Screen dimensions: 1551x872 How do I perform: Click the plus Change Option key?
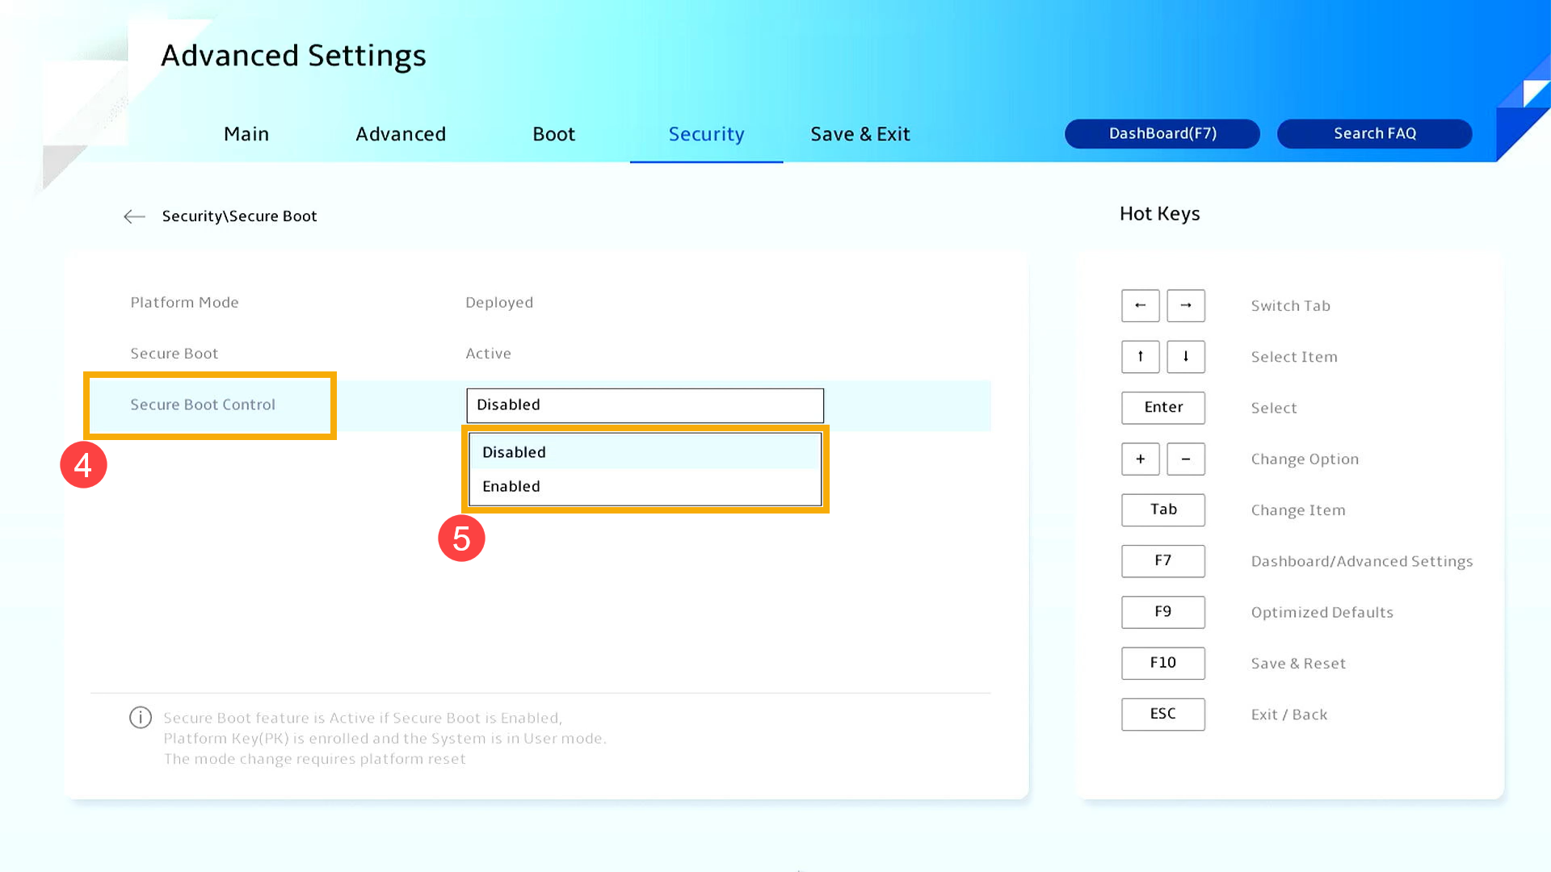[x=1140, y=459]
